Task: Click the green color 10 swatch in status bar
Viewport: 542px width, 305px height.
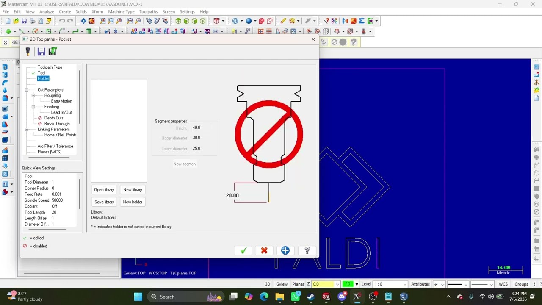Action: pyautogui.click(x=348, y=284)
